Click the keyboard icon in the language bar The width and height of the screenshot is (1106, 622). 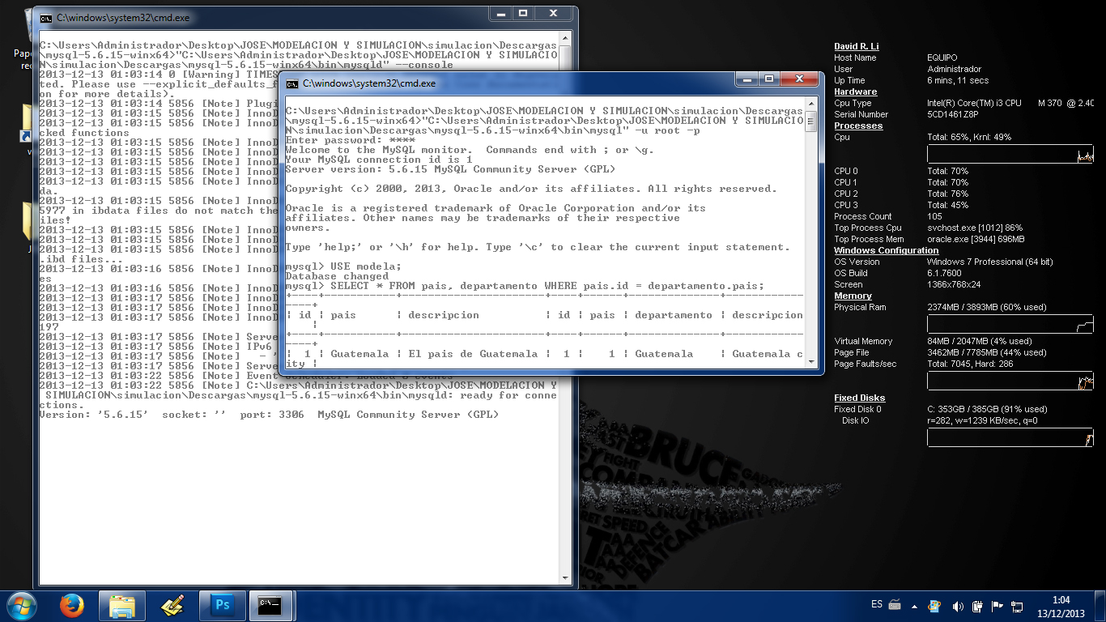[895, 604]
